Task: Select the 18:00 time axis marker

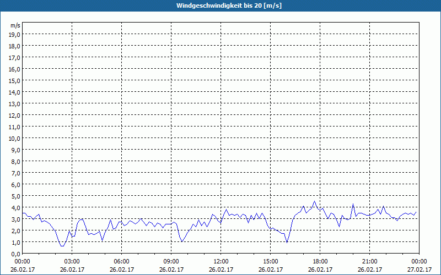Action: click(320, 262)
